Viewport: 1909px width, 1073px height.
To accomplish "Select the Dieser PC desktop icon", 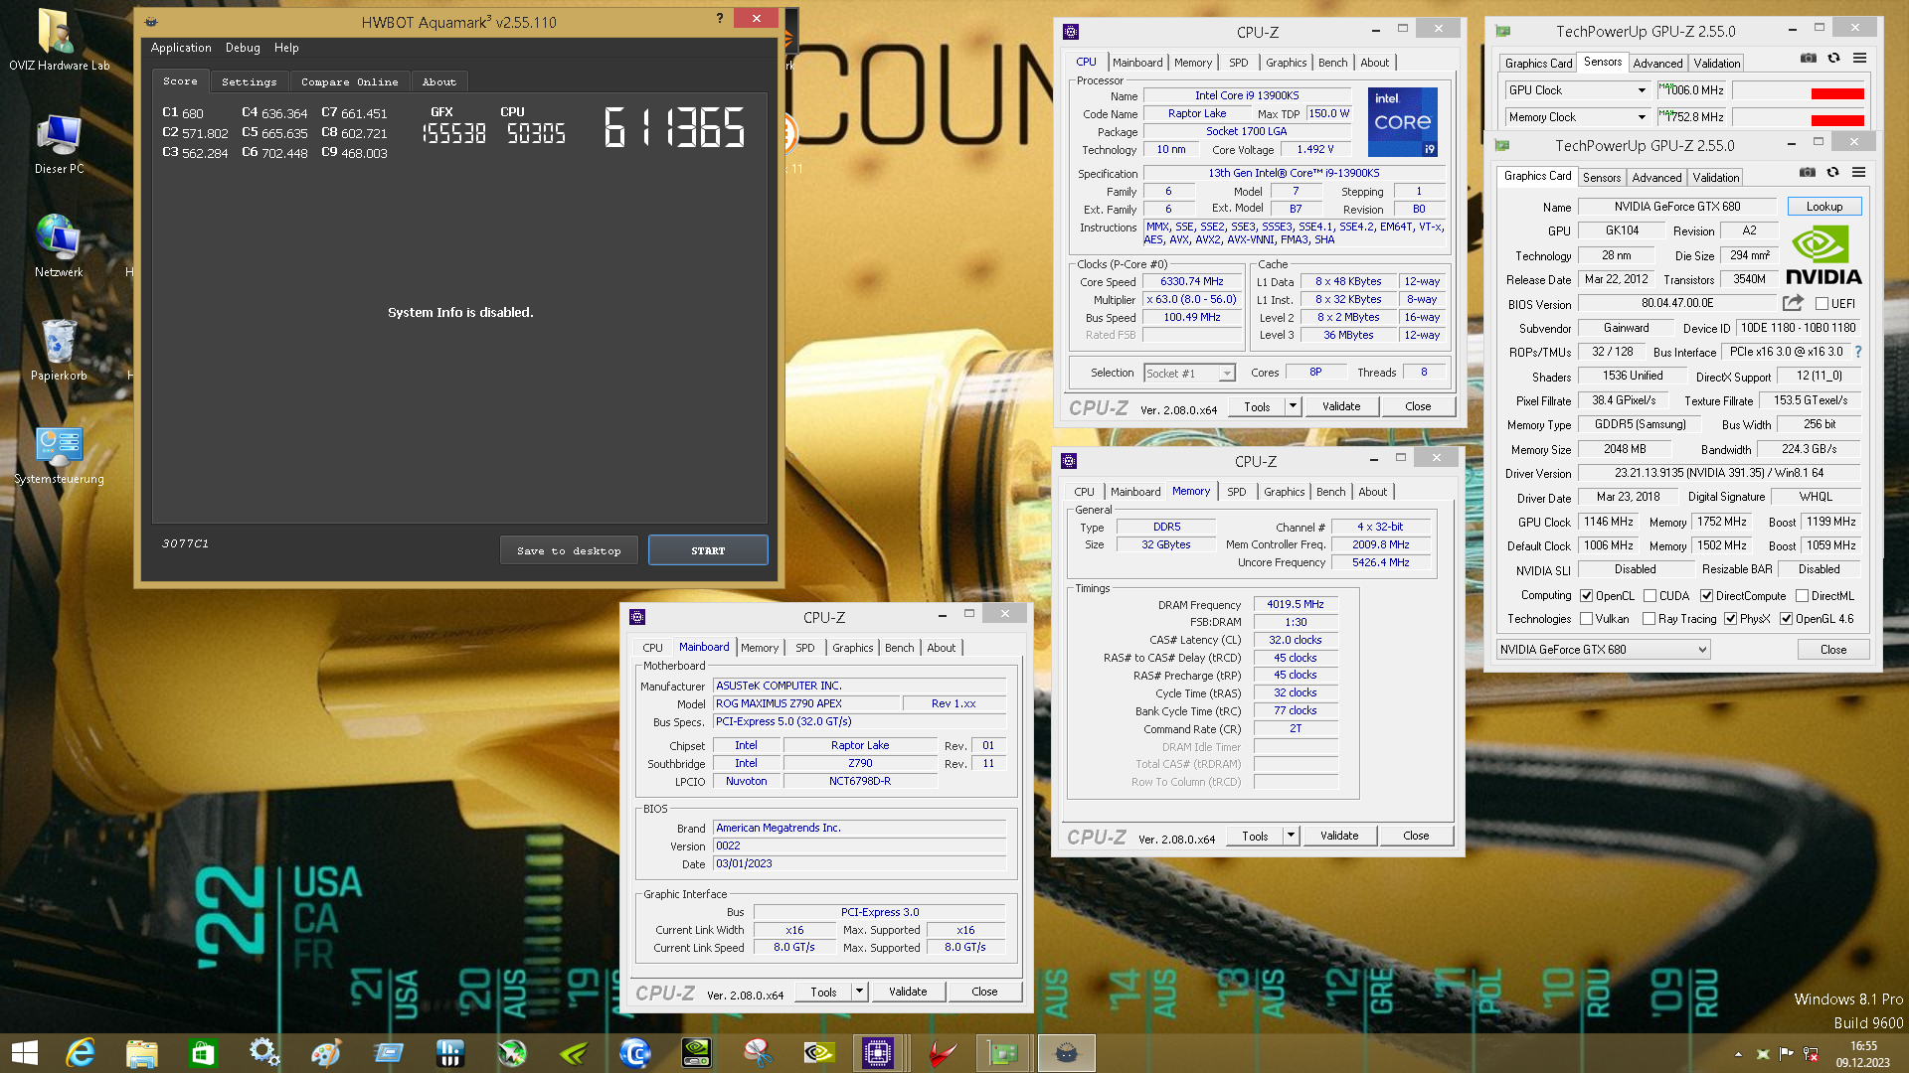I will click(x=59, y=144).
